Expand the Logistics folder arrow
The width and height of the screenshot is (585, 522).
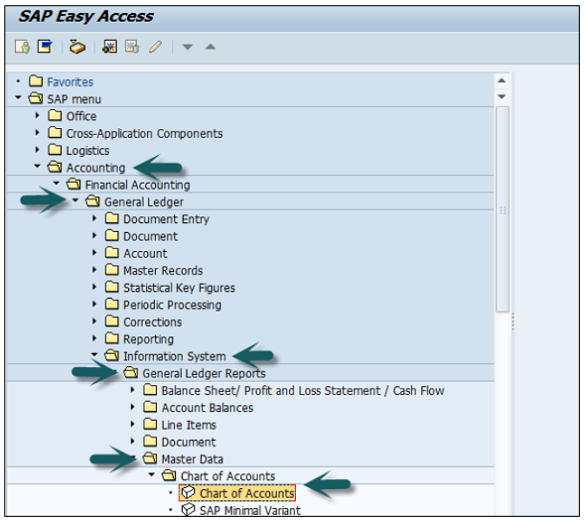click(x=37, y=150)
